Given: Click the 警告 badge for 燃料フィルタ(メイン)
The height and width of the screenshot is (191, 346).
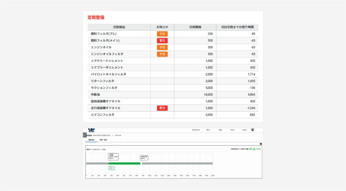Looking at the screenshot, I should coord(162,40).
